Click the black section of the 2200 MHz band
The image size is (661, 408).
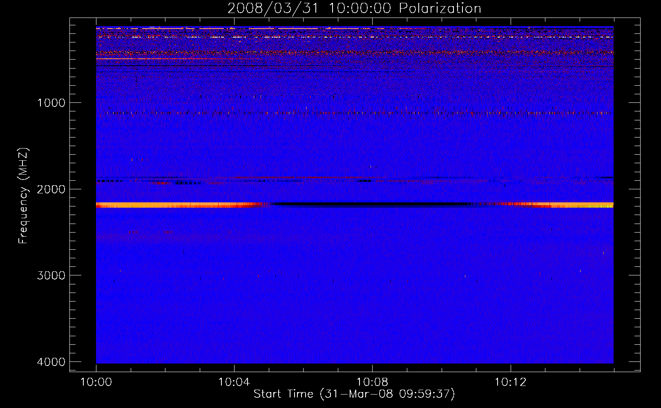click(x=372, y=204)
